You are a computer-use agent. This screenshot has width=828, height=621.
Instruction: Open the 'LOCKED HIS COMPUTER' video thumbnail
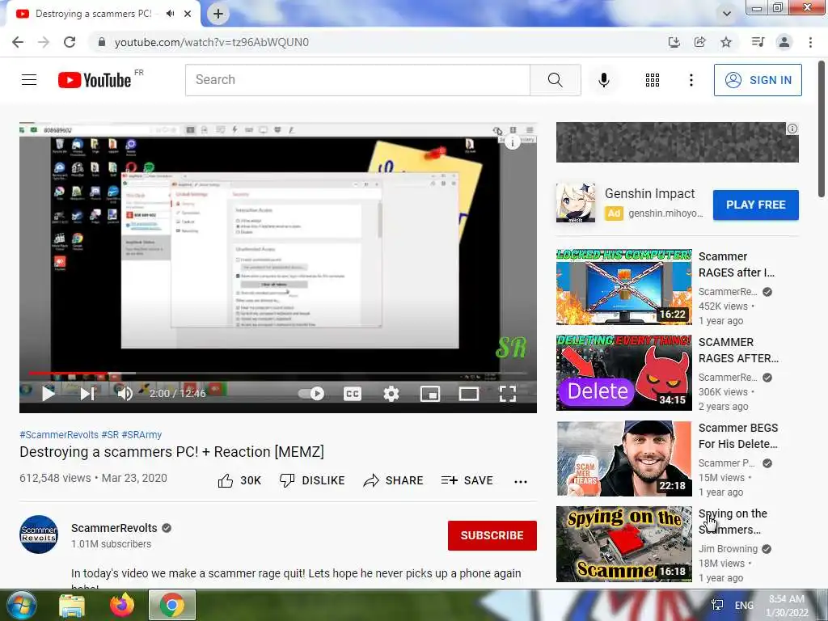[623, 287]
